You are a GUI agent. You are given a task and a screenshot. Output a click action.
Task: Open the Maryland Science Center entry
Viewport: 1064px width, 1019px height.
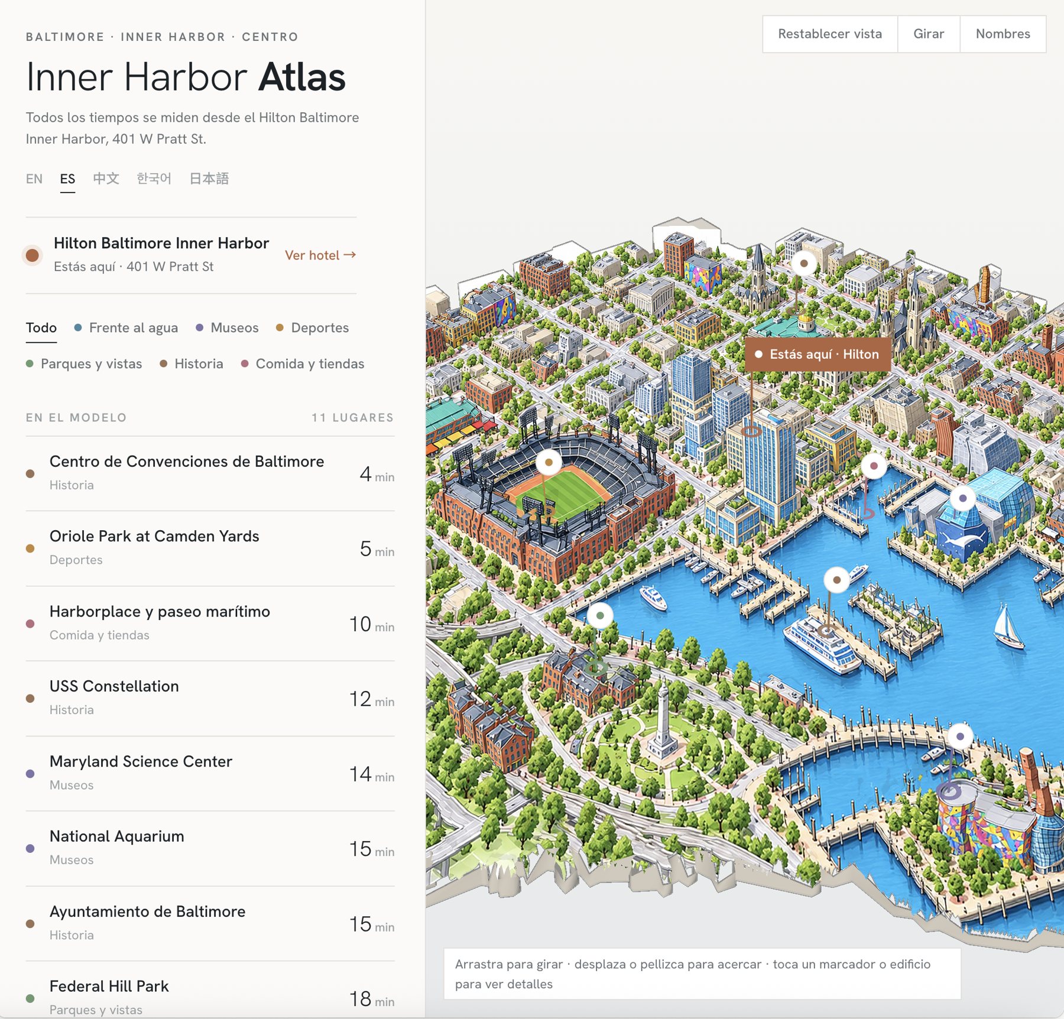pos(210,774)
